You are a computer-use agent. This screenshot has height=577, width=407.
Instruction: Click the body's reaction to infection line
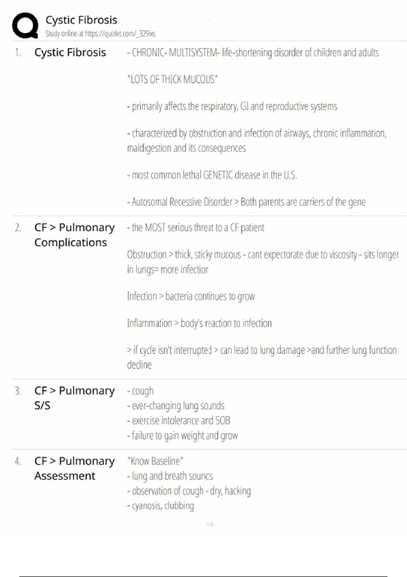199,323
